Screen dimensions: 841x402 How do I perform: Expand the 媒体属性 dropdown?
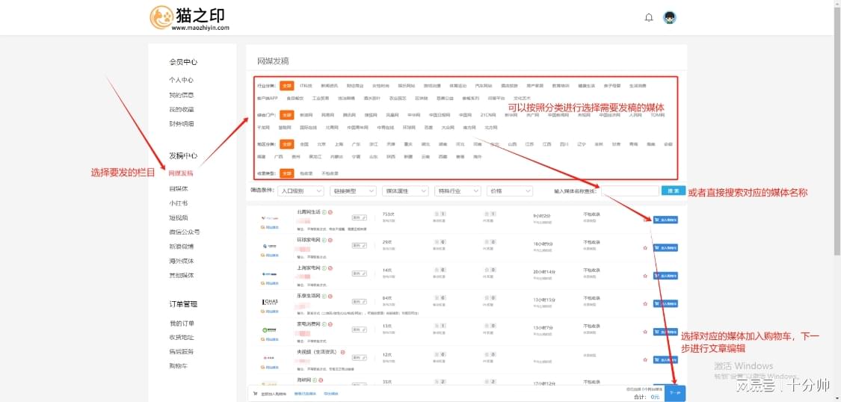pos(405,191)
